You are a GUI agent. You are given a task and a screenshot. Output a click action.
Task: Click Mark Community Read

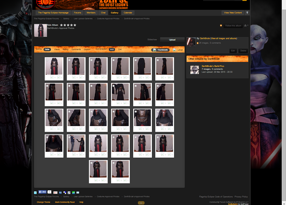tap(65, 202)
